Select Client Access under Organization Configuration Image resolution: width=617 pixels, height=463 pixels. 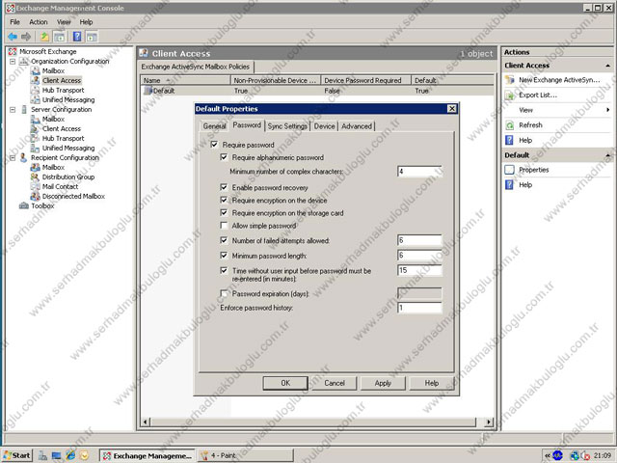click(62, 80)
